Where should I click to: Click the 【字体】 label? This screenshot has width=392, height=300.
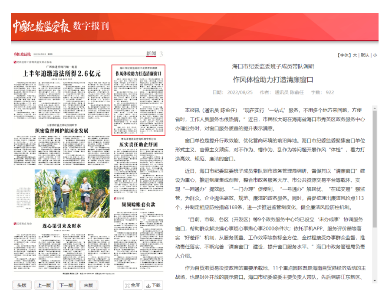click(344, 55)
